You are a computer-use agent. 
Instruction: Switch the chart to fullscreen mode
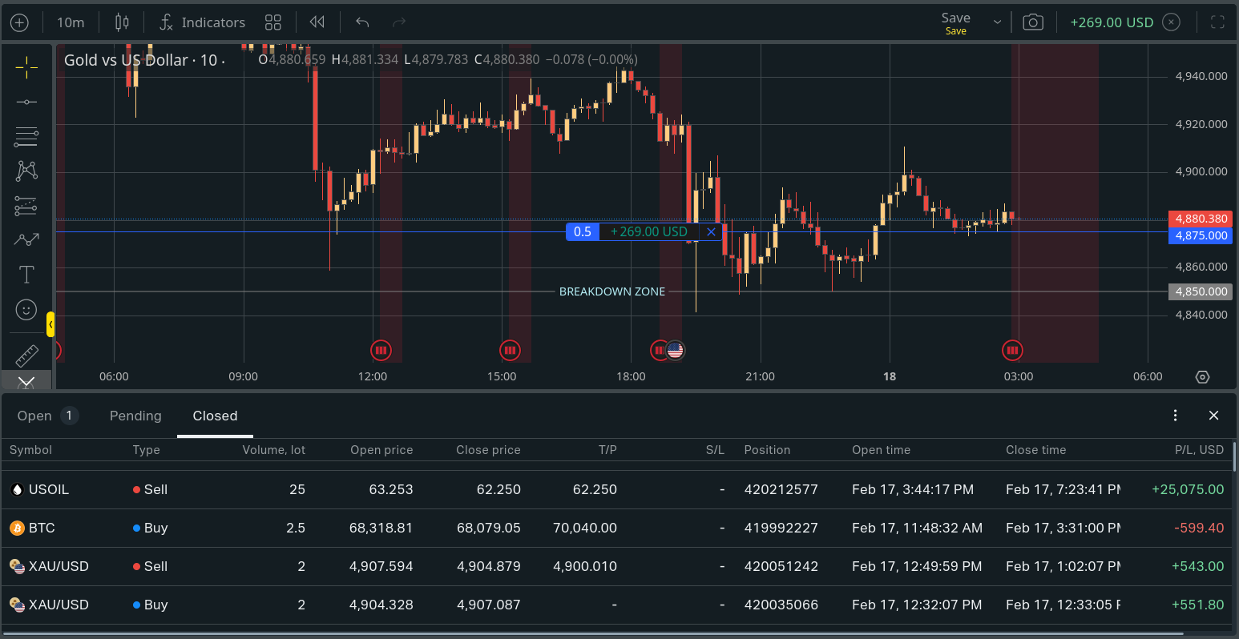coord(1217,22)
